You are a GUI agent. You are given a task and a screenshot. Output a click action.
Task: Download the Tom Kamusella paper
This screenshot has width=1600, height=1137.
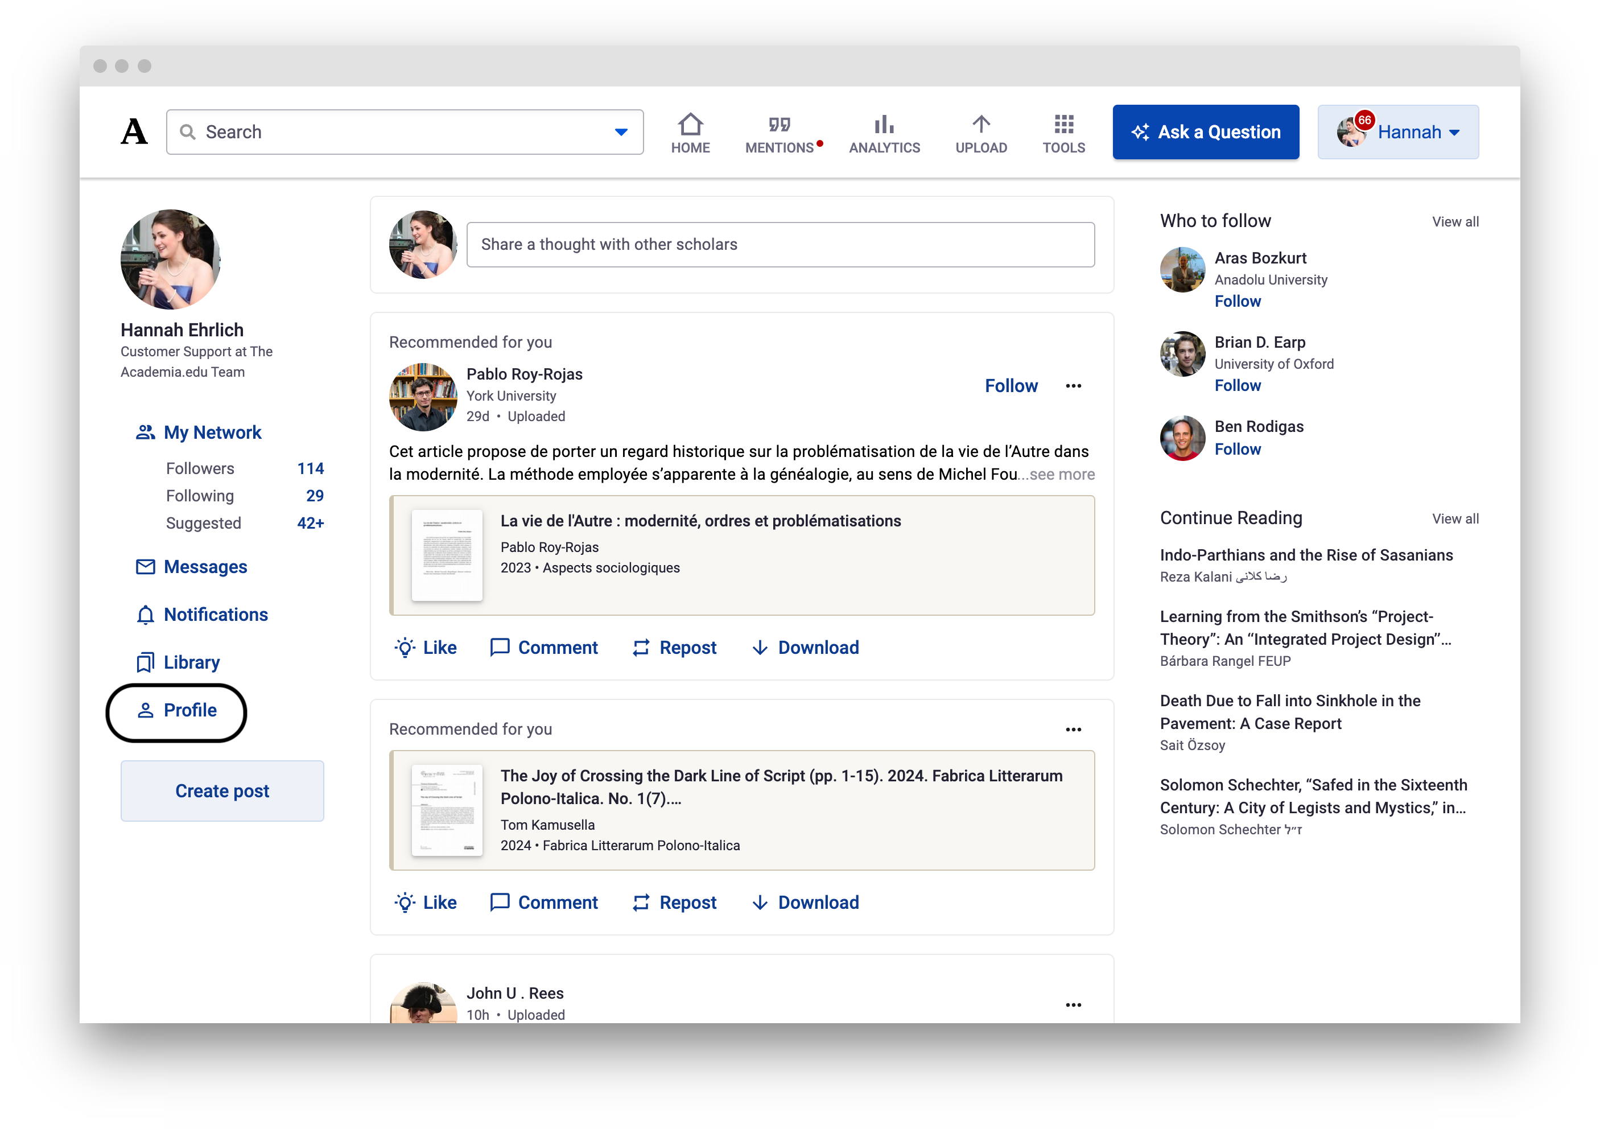click(x=805, y=903)
